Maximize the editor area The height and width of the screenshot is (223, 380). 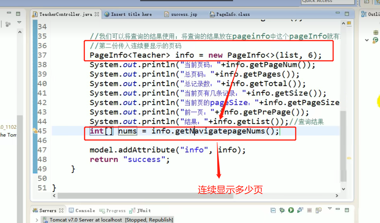point(347,13)
